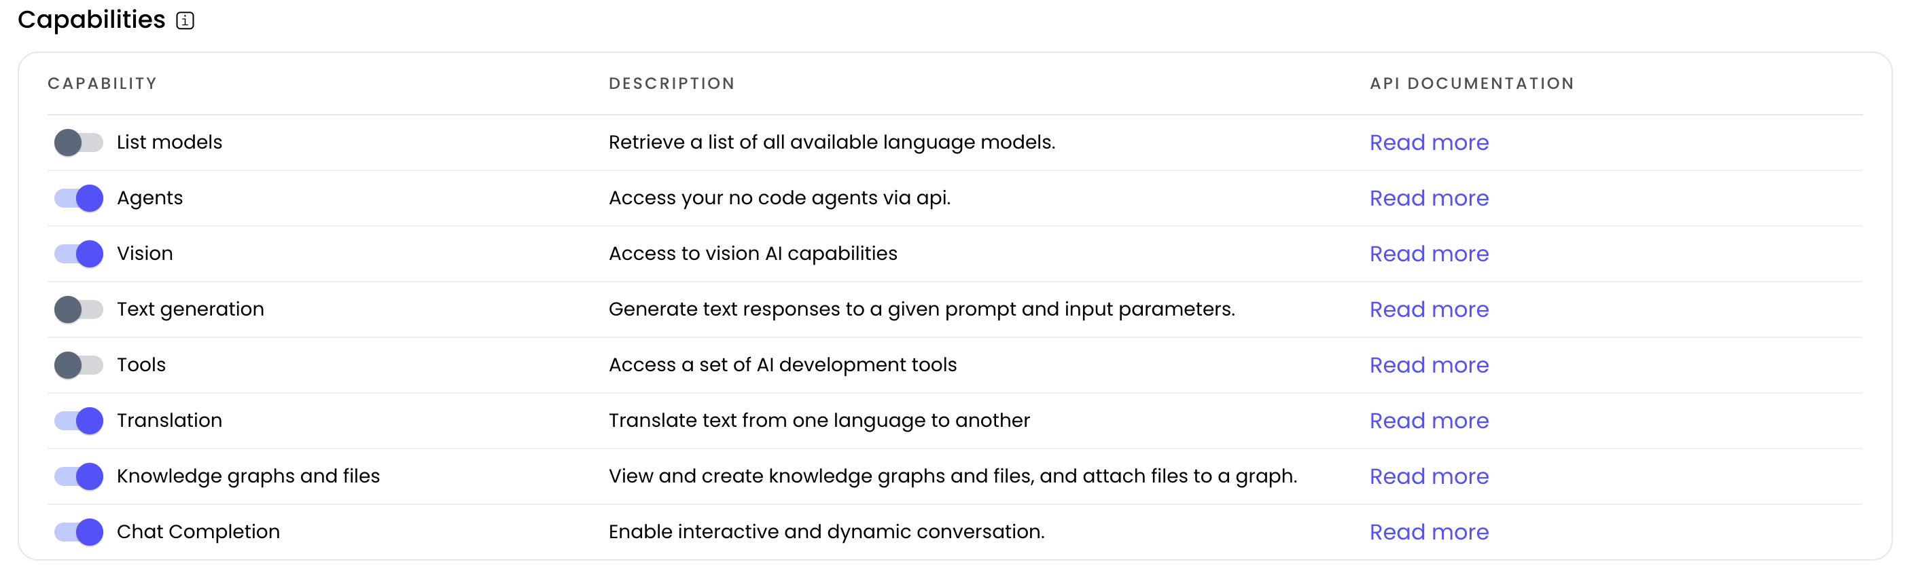
Task: Open Read more for List models
Action: point(1428,143)
